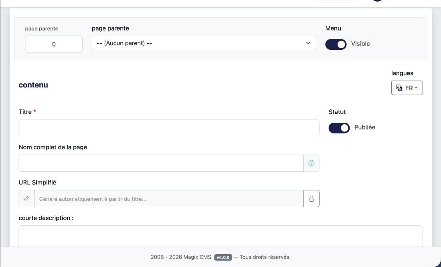Click the page parente numeric ID field

coord(54,44)
